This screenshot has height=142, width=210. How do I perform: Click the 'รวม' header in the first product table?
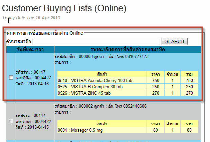pos(189,74)
